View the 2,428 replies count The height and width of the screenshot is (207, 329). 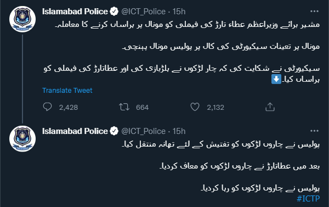[x=69, y=108]
